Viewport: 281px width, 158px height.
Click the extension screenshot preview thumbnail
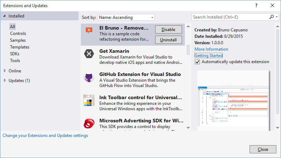coord(233,100)
